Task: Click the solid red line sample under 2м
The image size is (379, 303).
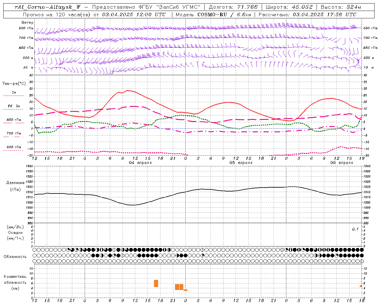Action: tap(14, 96)
